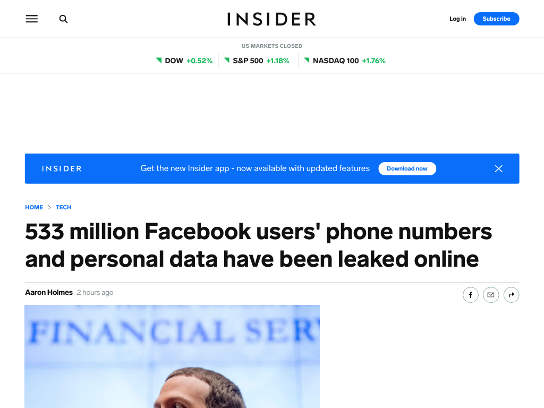Viewport: 544px width, 408px height.
Task: Click the S&P 500 arrow indicator
Action: [x=227, y=61]
